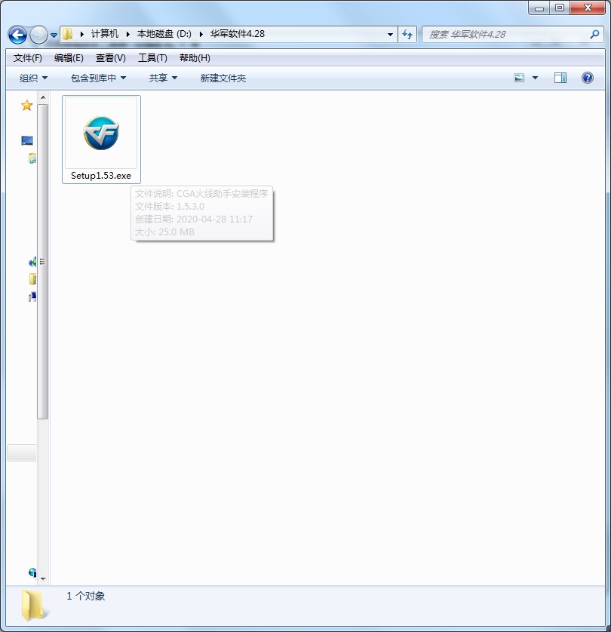Image resolution: width=611 pixels, height=632 pixels.
Task: Toggle the preview pane icon
Action: [x=560, y=78]
